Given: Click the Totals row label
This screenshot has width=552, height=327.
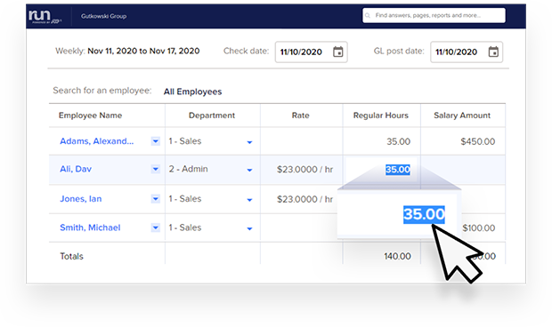Looking at the screenshot, I should pyautogui.click(x=71, y=257).
